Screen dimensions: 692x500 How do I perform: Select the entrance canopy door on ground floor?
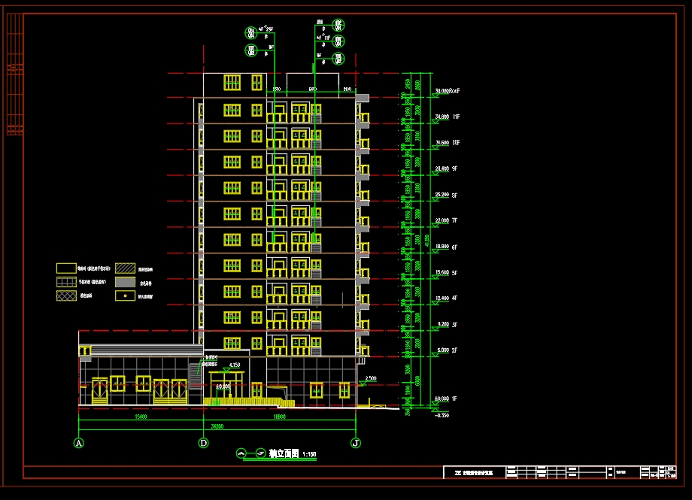[226, 385]
